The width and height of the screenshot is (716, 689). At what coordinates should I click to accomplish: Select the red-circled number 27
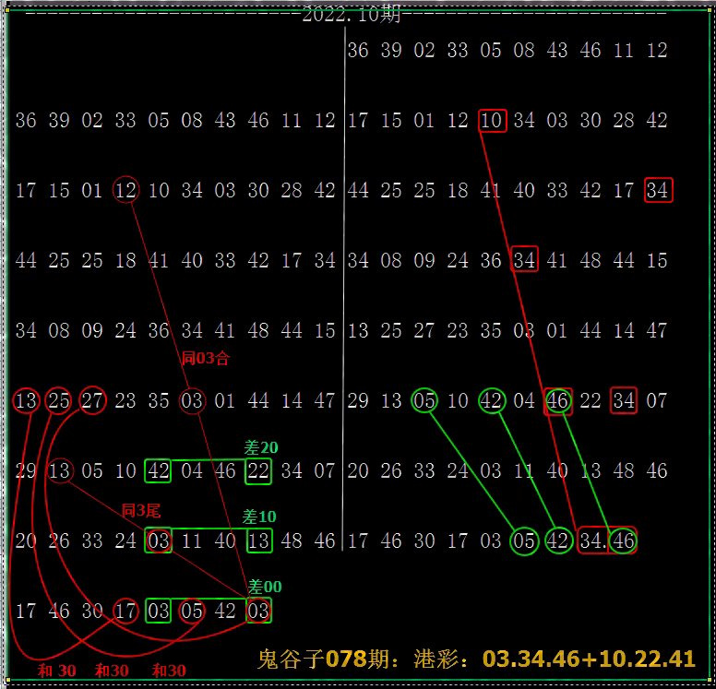92,400
